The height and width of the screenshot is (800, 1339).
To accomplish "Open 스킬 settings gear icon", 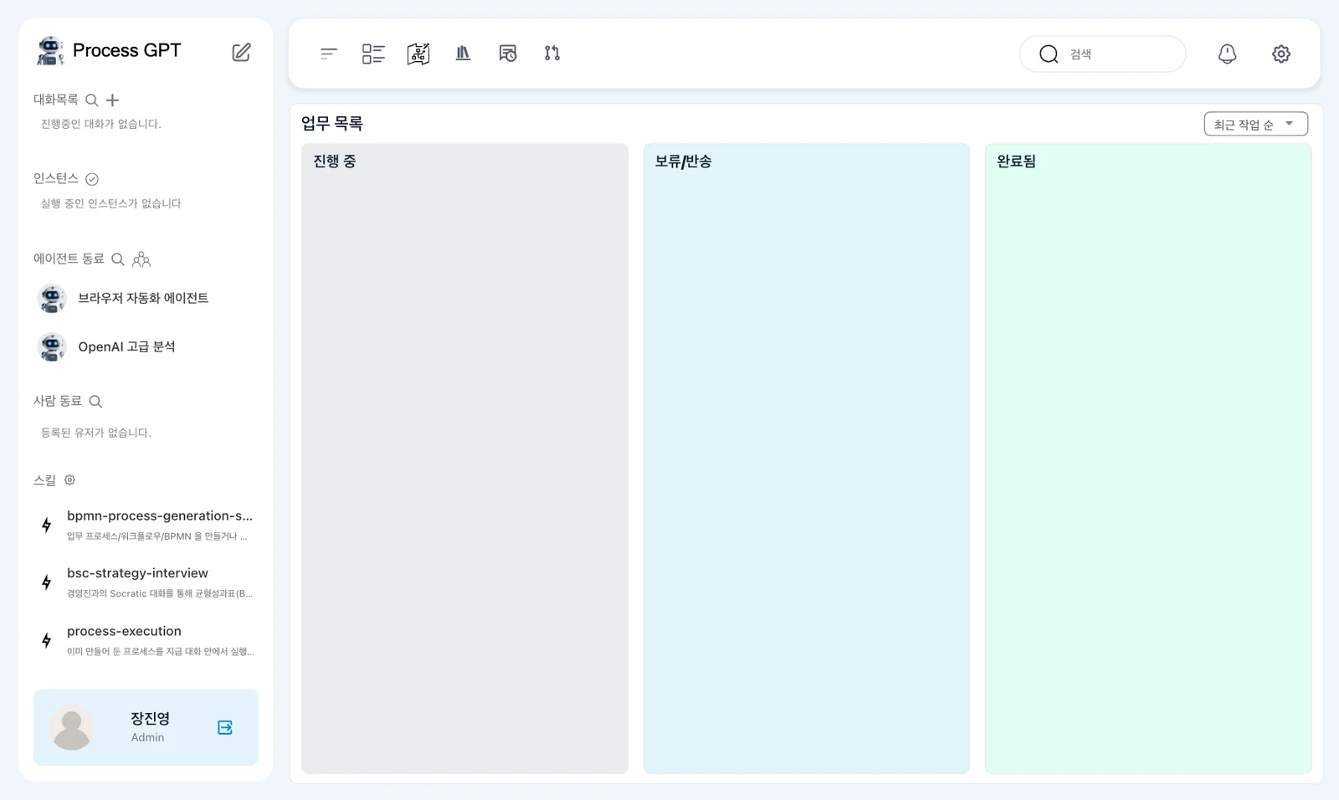I will tap(70, 480).
